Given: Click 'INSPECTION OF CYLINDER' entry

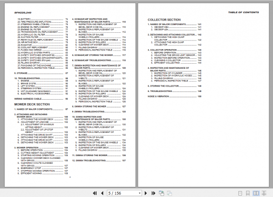Looking at the screenshot, I should [x=176, y=73].
